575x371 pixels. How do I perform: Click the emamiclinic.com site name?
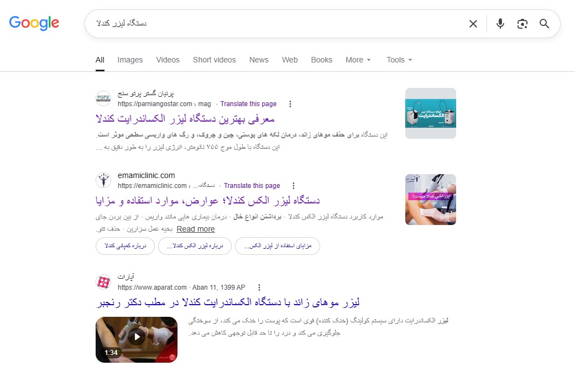pyautogui.click(x=147, y=175)
